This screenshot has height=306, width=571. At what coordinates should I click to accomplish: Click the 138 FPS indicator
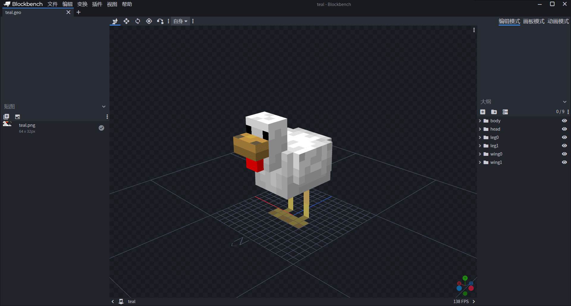click(461, 301)
